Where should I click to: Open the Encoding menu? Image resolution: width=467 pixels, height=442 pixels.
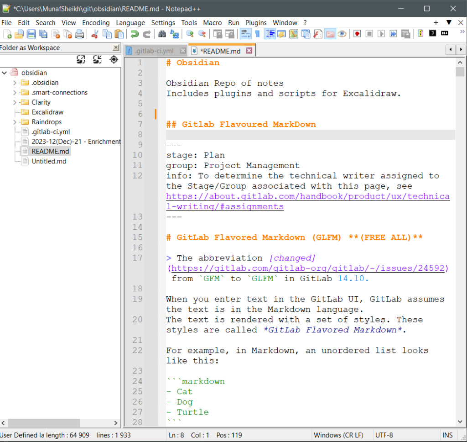tap(96, 23)
